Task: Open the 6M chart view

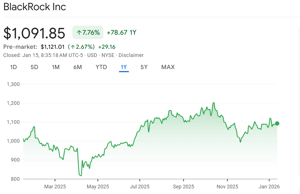Action: [x=77, y=67]
